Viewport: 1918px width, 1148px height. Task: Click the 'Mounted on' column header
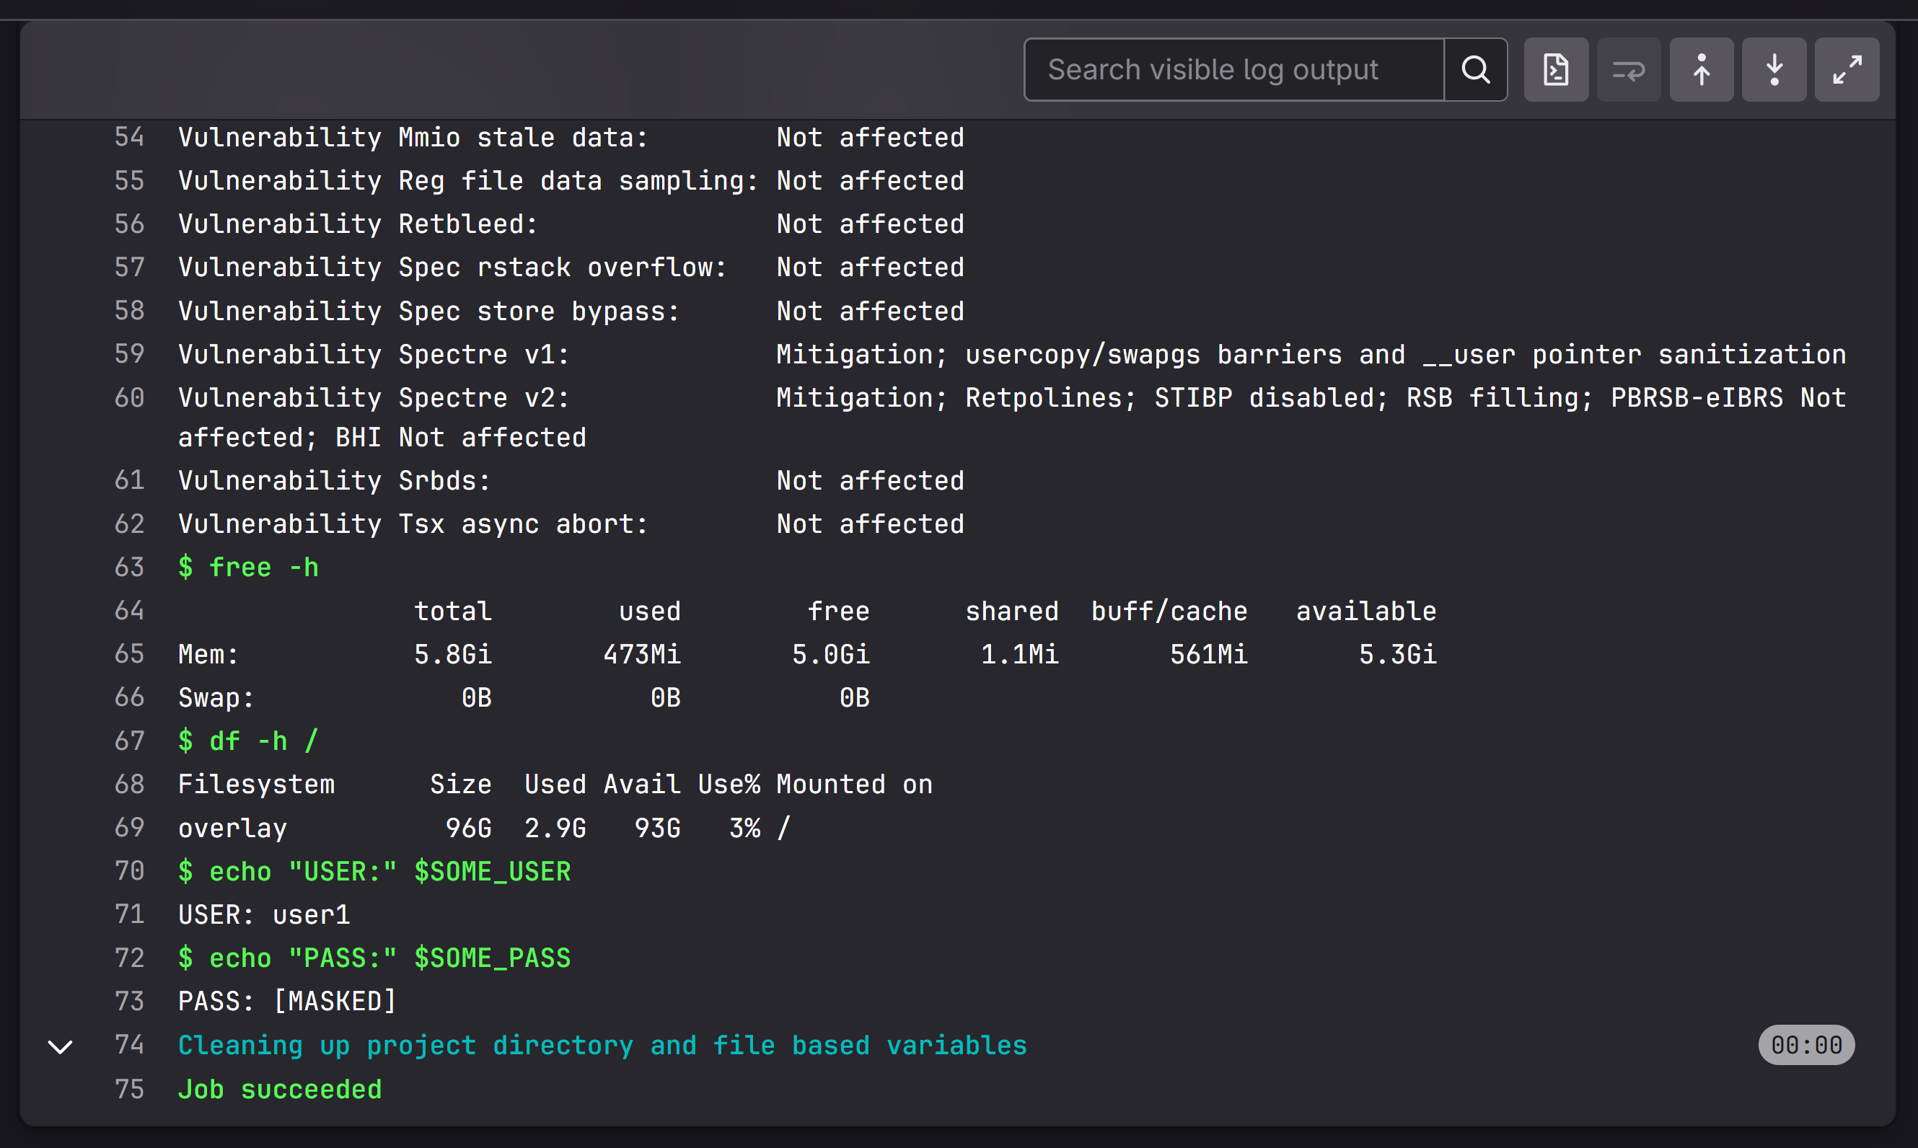854,785
